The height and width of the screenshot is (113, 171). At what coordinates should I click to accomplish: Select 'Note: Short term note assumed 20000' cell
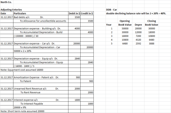coord(23,111)
